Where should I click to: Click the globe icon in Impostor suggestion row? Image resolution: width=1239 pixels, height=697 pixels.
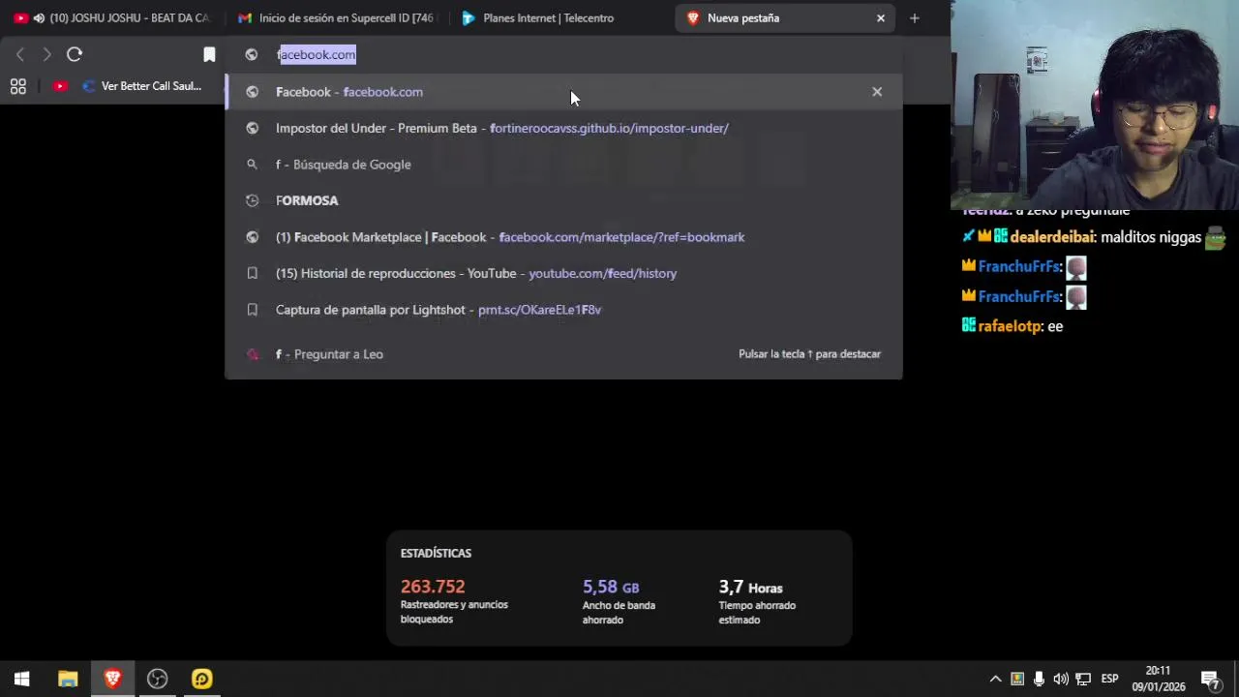pos(252,128)
